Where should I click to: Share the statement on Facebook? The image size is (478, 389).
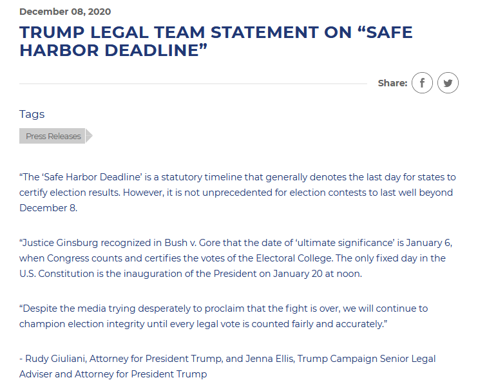[422, 83]
